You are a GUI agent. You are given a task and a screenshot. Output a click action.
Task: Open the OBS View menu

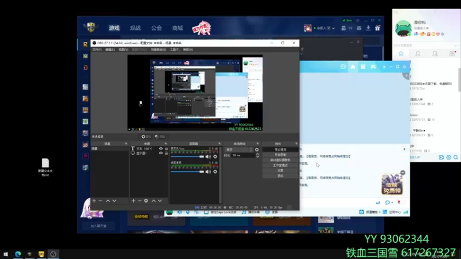tap(123, 49)
